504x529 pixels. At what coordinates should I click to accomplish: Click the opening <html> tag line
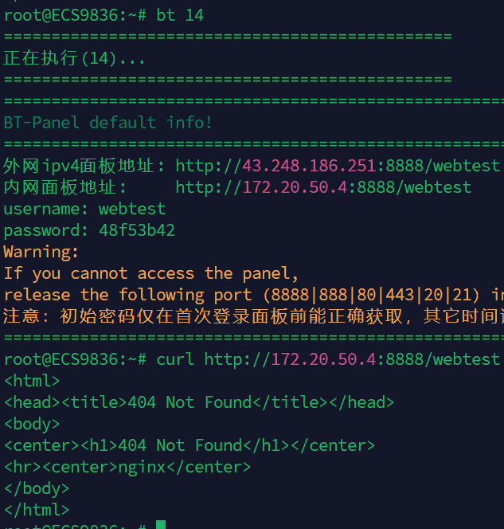pyautogui.click(x=32, y=381)
